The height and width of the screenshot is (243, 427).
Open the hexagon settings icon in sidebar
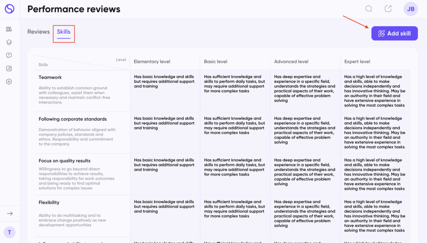[x=9, y=82]
